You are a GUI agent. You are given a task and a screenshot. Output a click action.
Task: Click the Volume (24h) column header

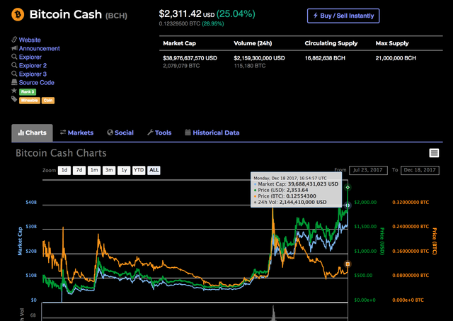point(253,43)
